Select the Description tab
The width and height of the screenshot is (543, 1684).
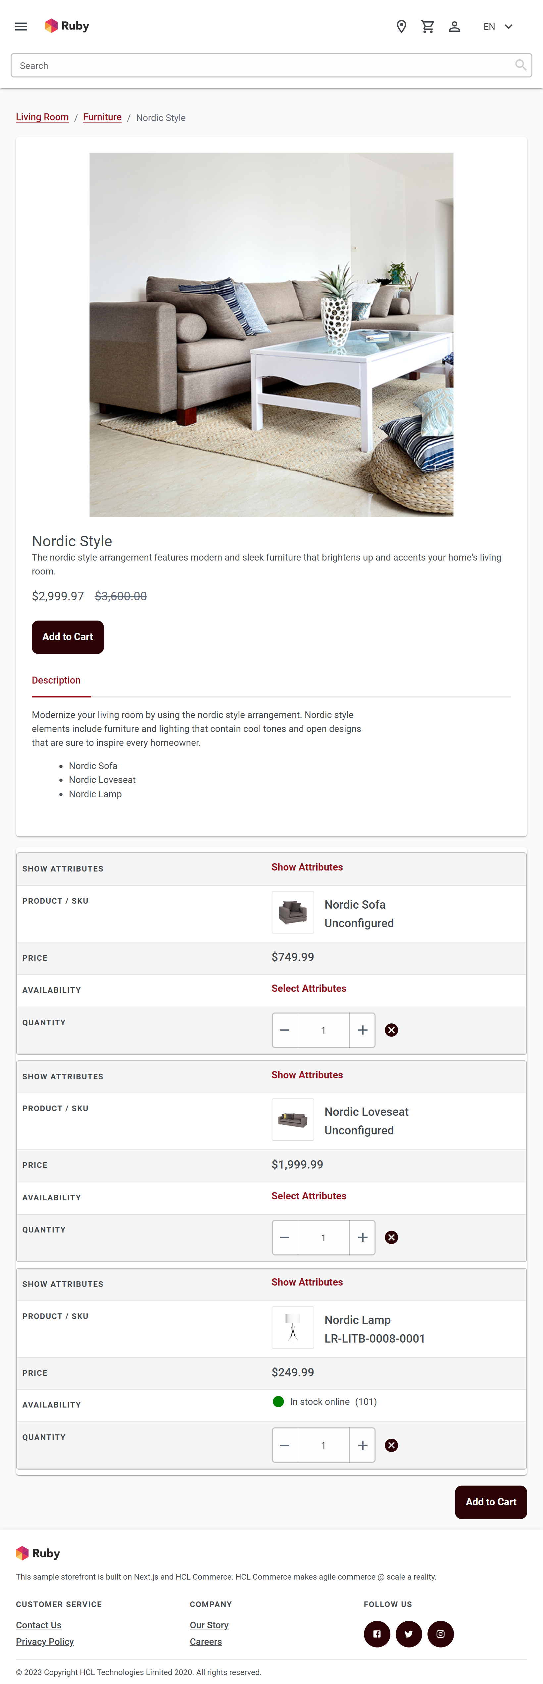(x=56, y=680)
